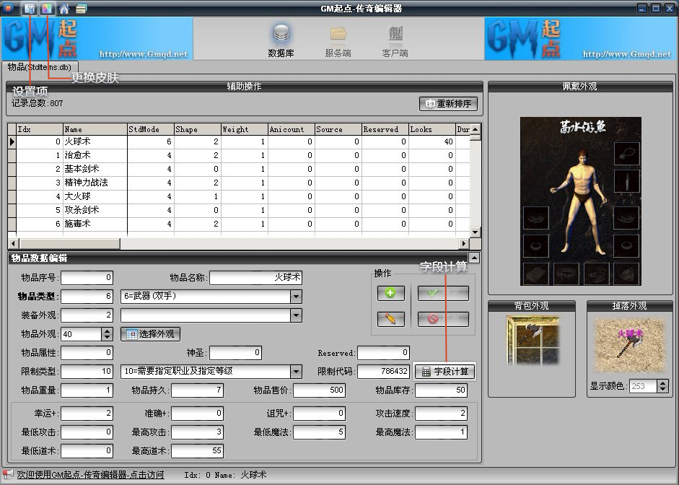The image size is (679, 485).
Task: Expand the restriction type (限制类型) dropdown
Action: pyautogui.click(x=296, y=372)
